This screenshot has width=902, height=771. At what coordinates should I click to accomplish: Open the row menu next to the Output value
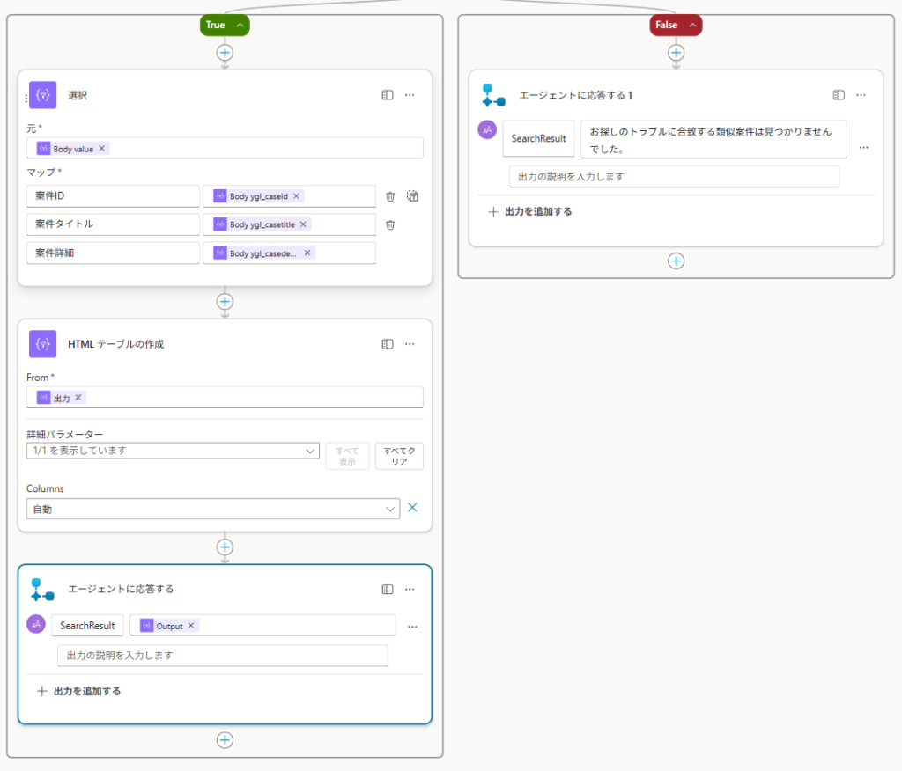[412, 626]
